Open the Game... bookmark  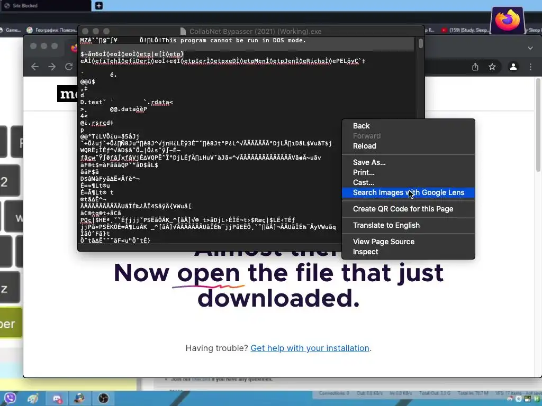(x=11, y=30)
